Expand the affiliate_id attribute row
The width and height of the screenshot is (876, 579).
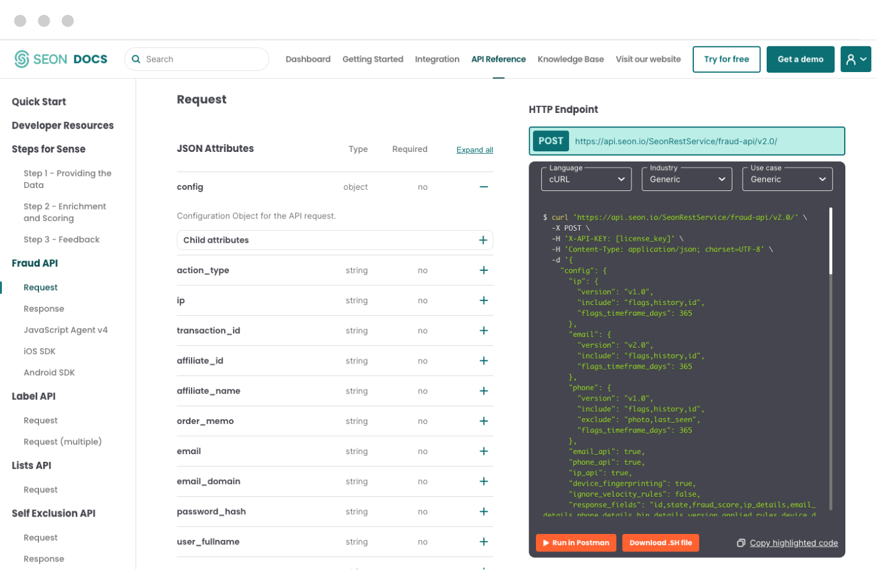pyautogui.click(x=484, y=360)
